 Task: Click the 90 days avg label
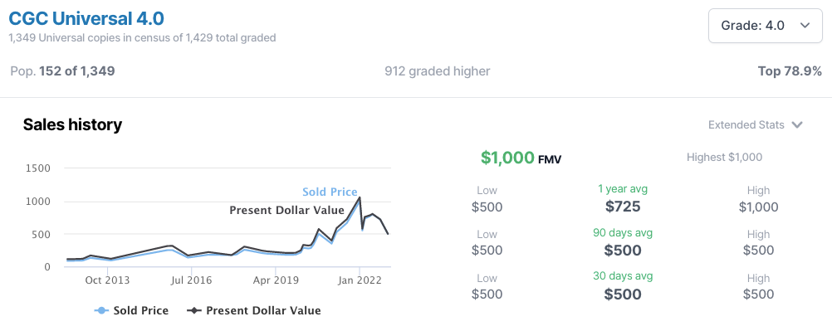(623, 233)
